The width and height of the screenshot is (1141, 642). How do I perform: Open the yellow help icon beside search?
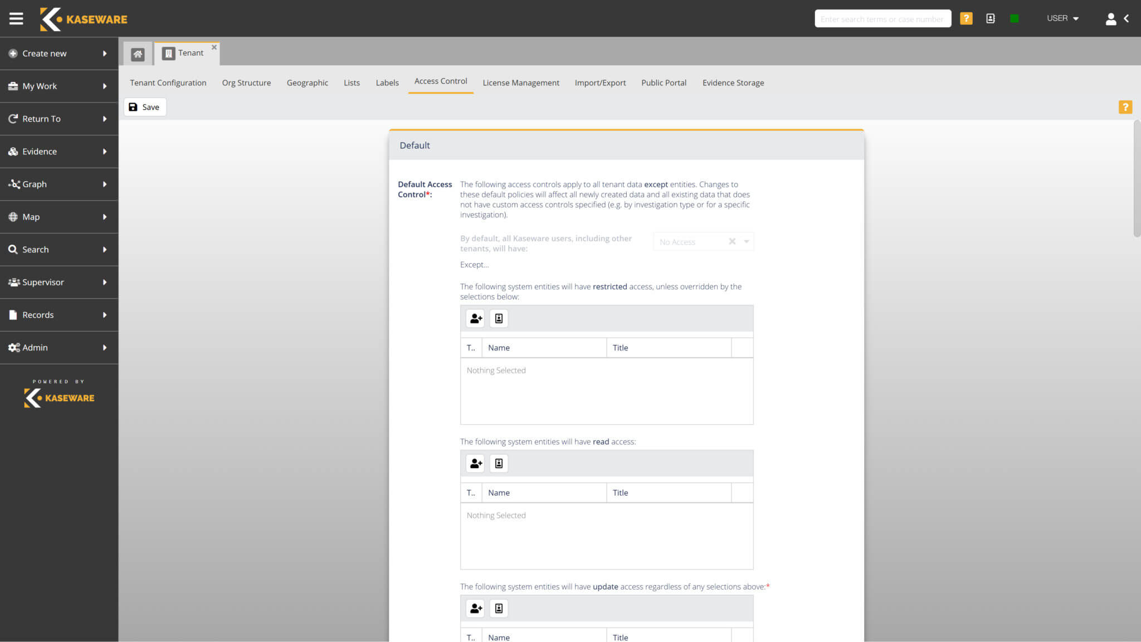(x=966, y=18)
